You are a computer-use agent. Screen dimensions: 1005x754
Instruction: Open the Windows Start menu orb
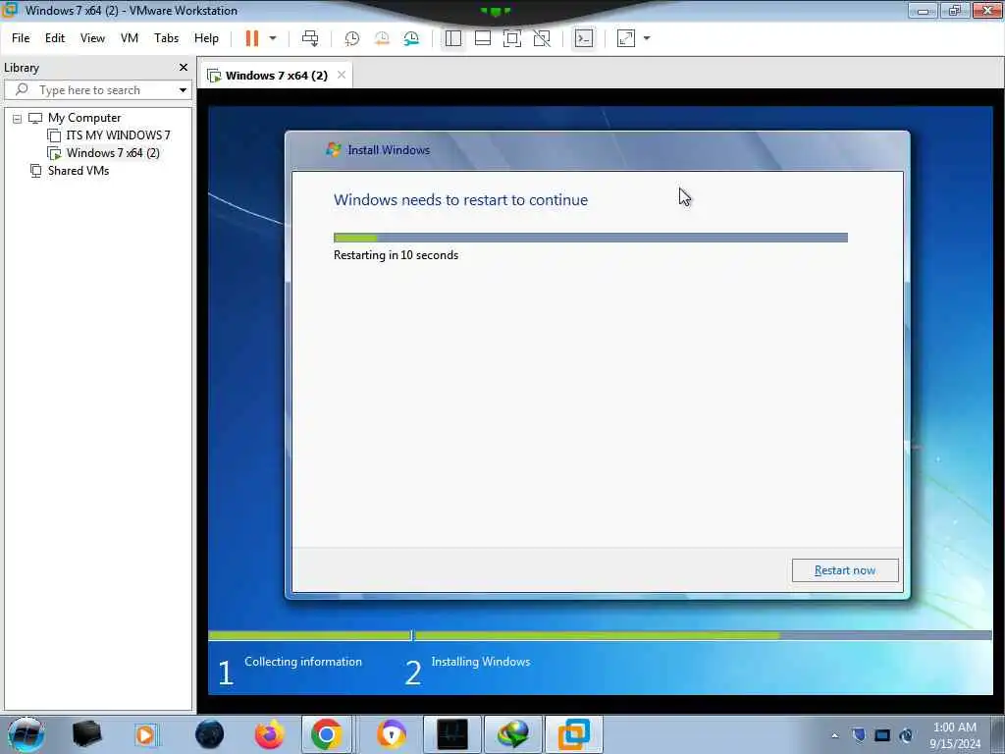point(26,734)
